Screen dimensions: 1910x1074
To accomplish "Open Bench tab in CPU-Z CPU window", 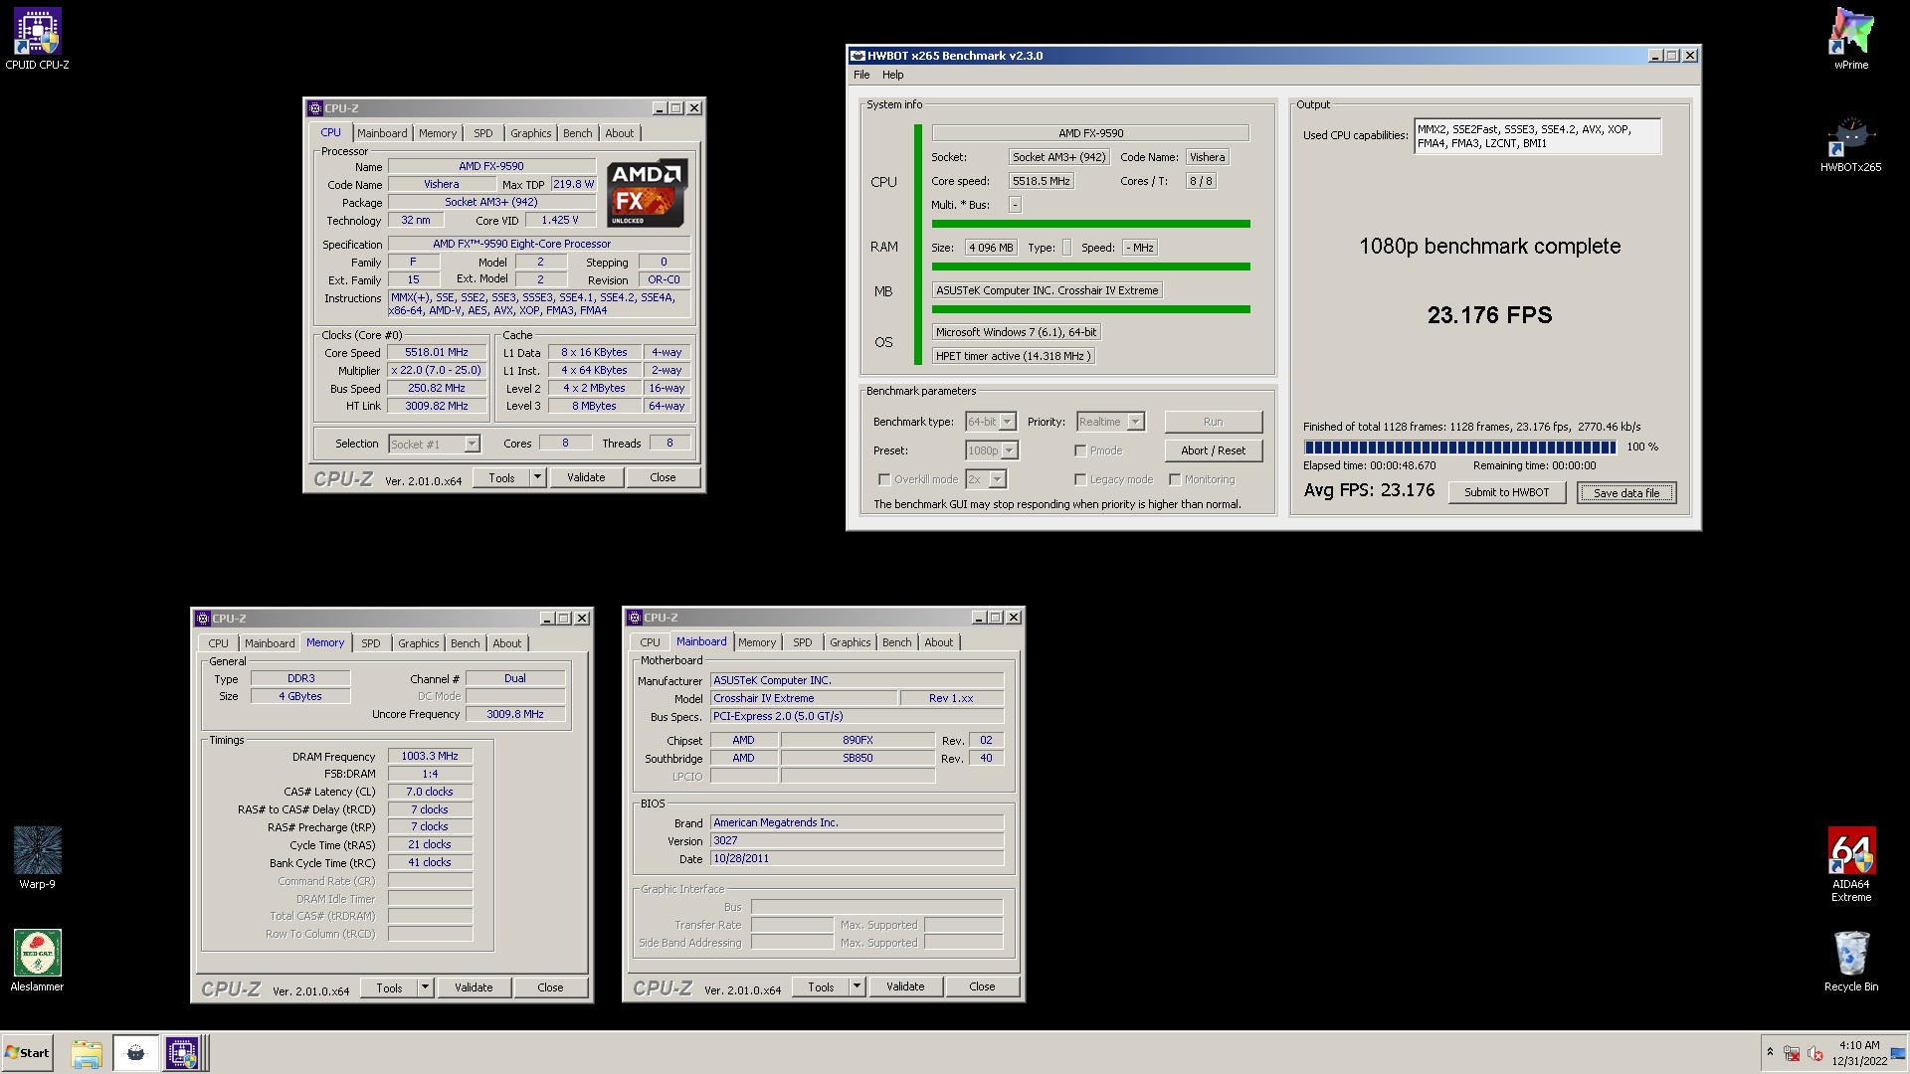I will click(578, 133).
